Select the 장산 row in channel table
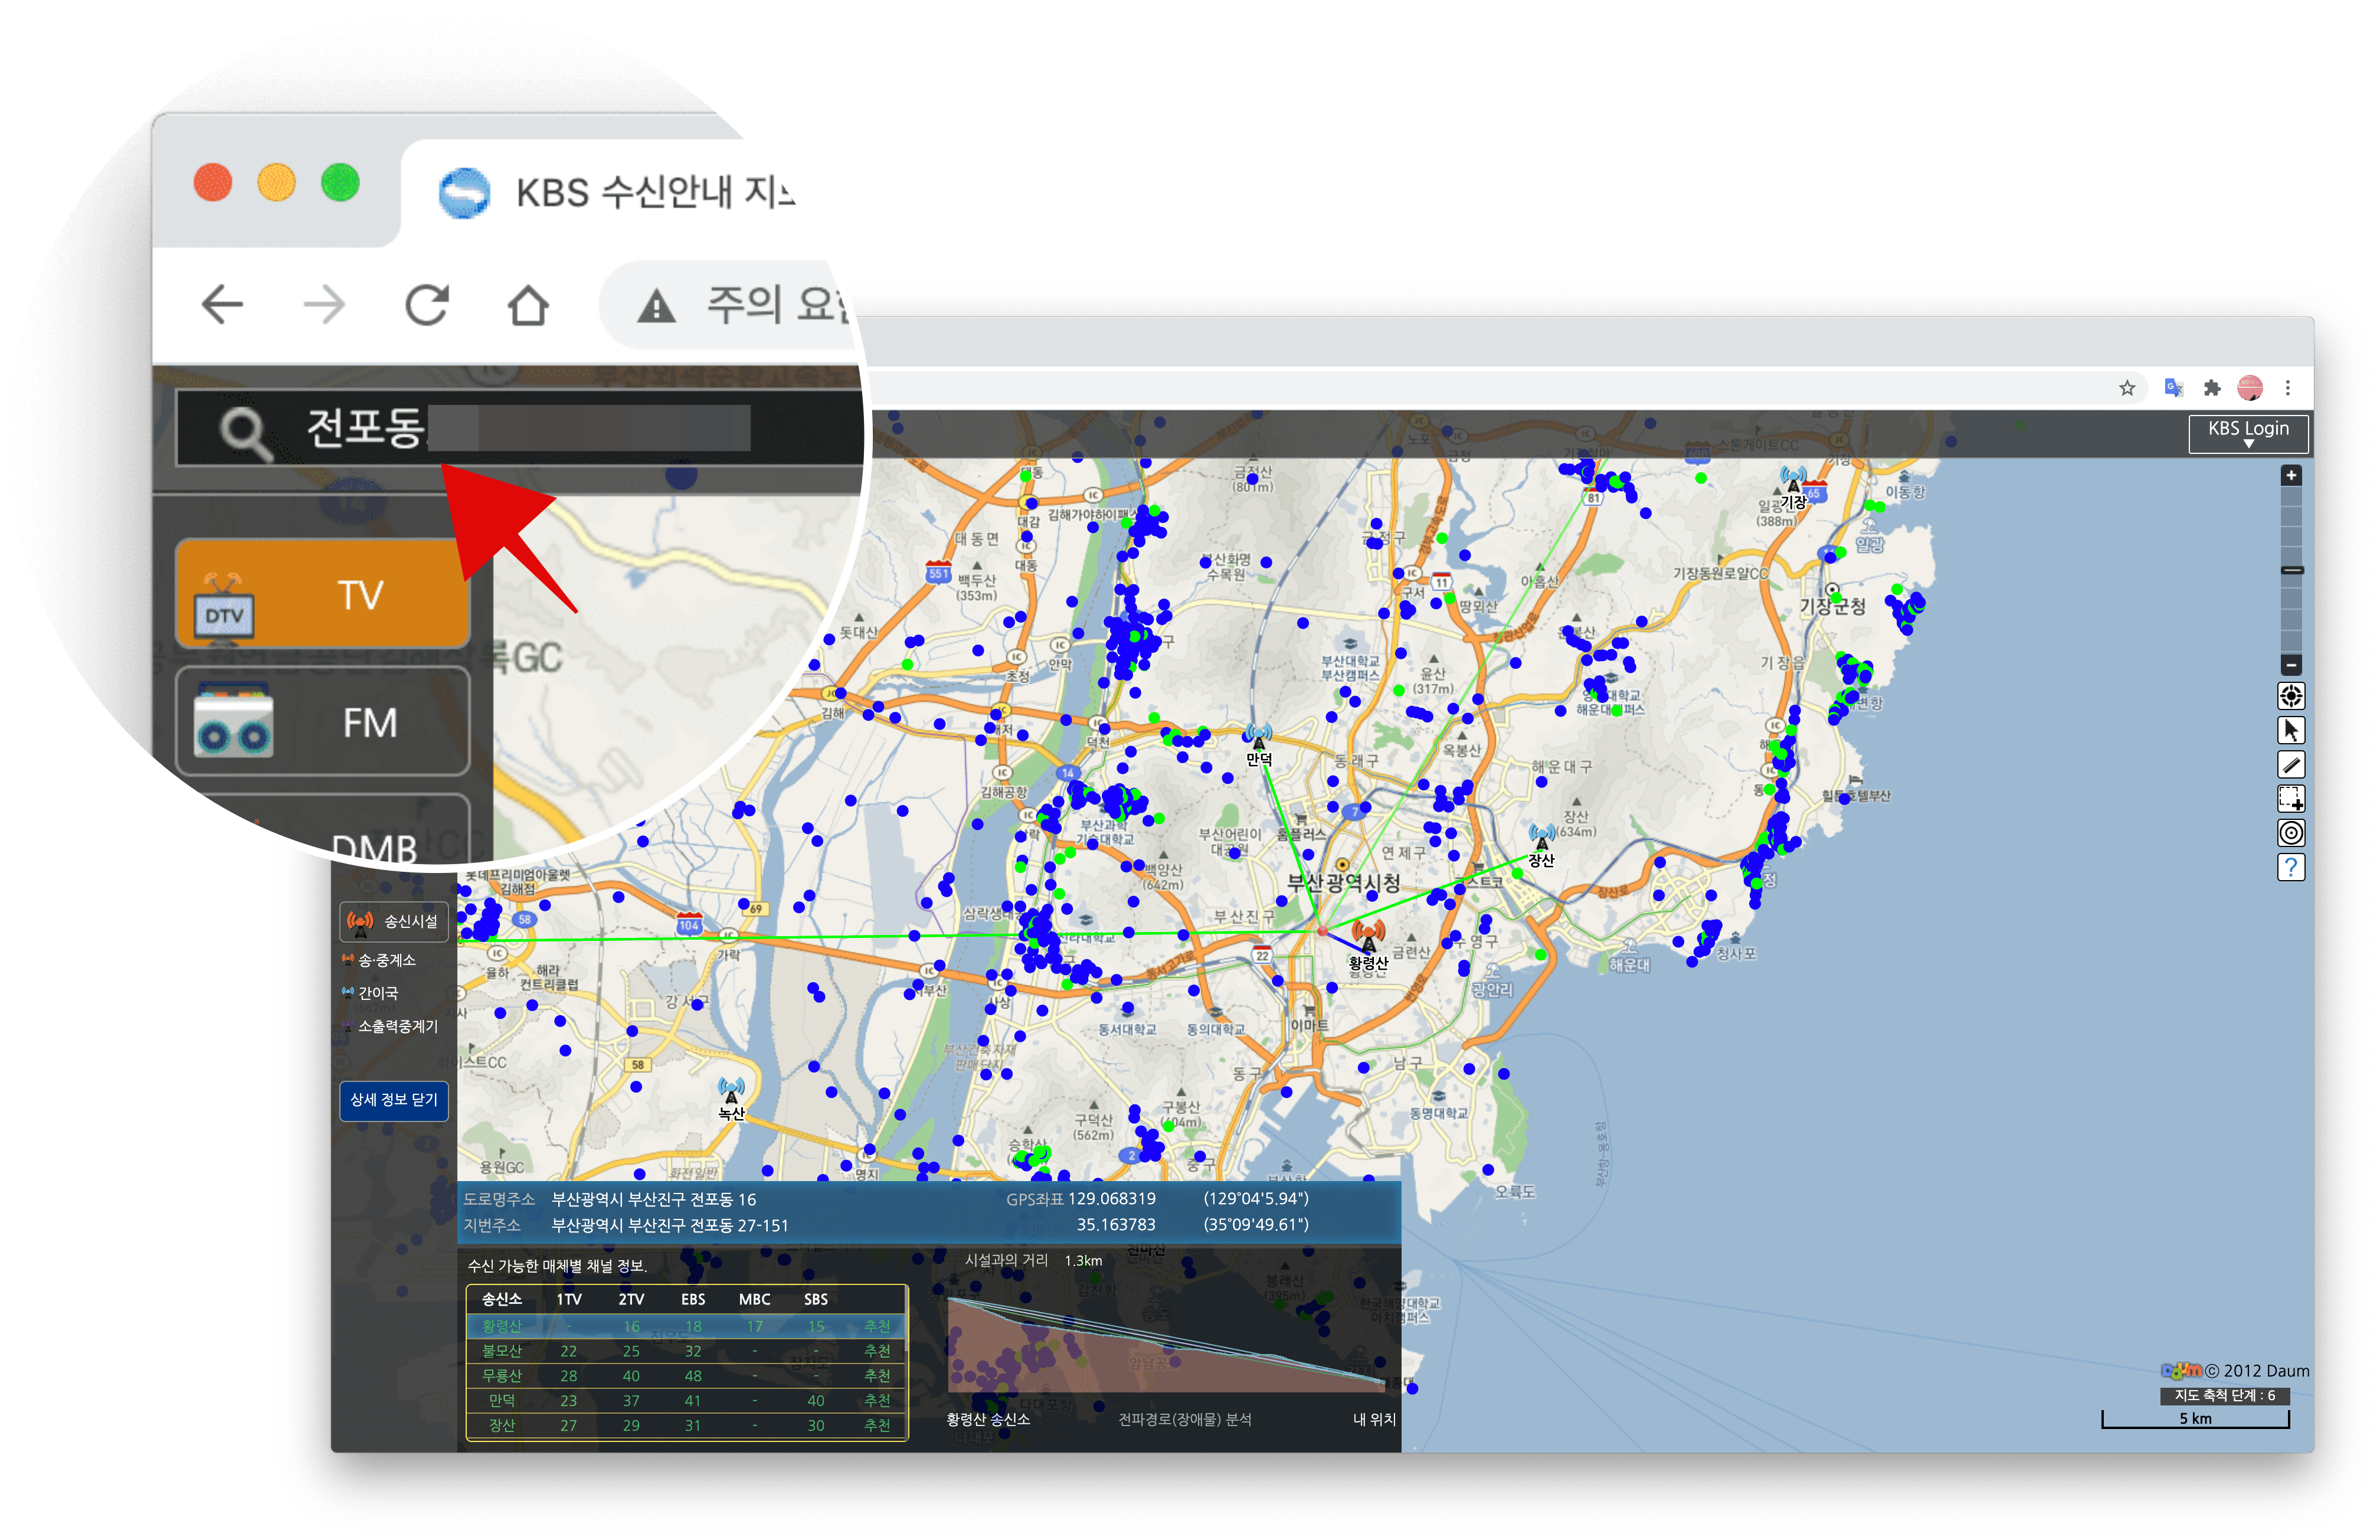The width and height of the screenshot is (2380, 1540). point(686,1425)
